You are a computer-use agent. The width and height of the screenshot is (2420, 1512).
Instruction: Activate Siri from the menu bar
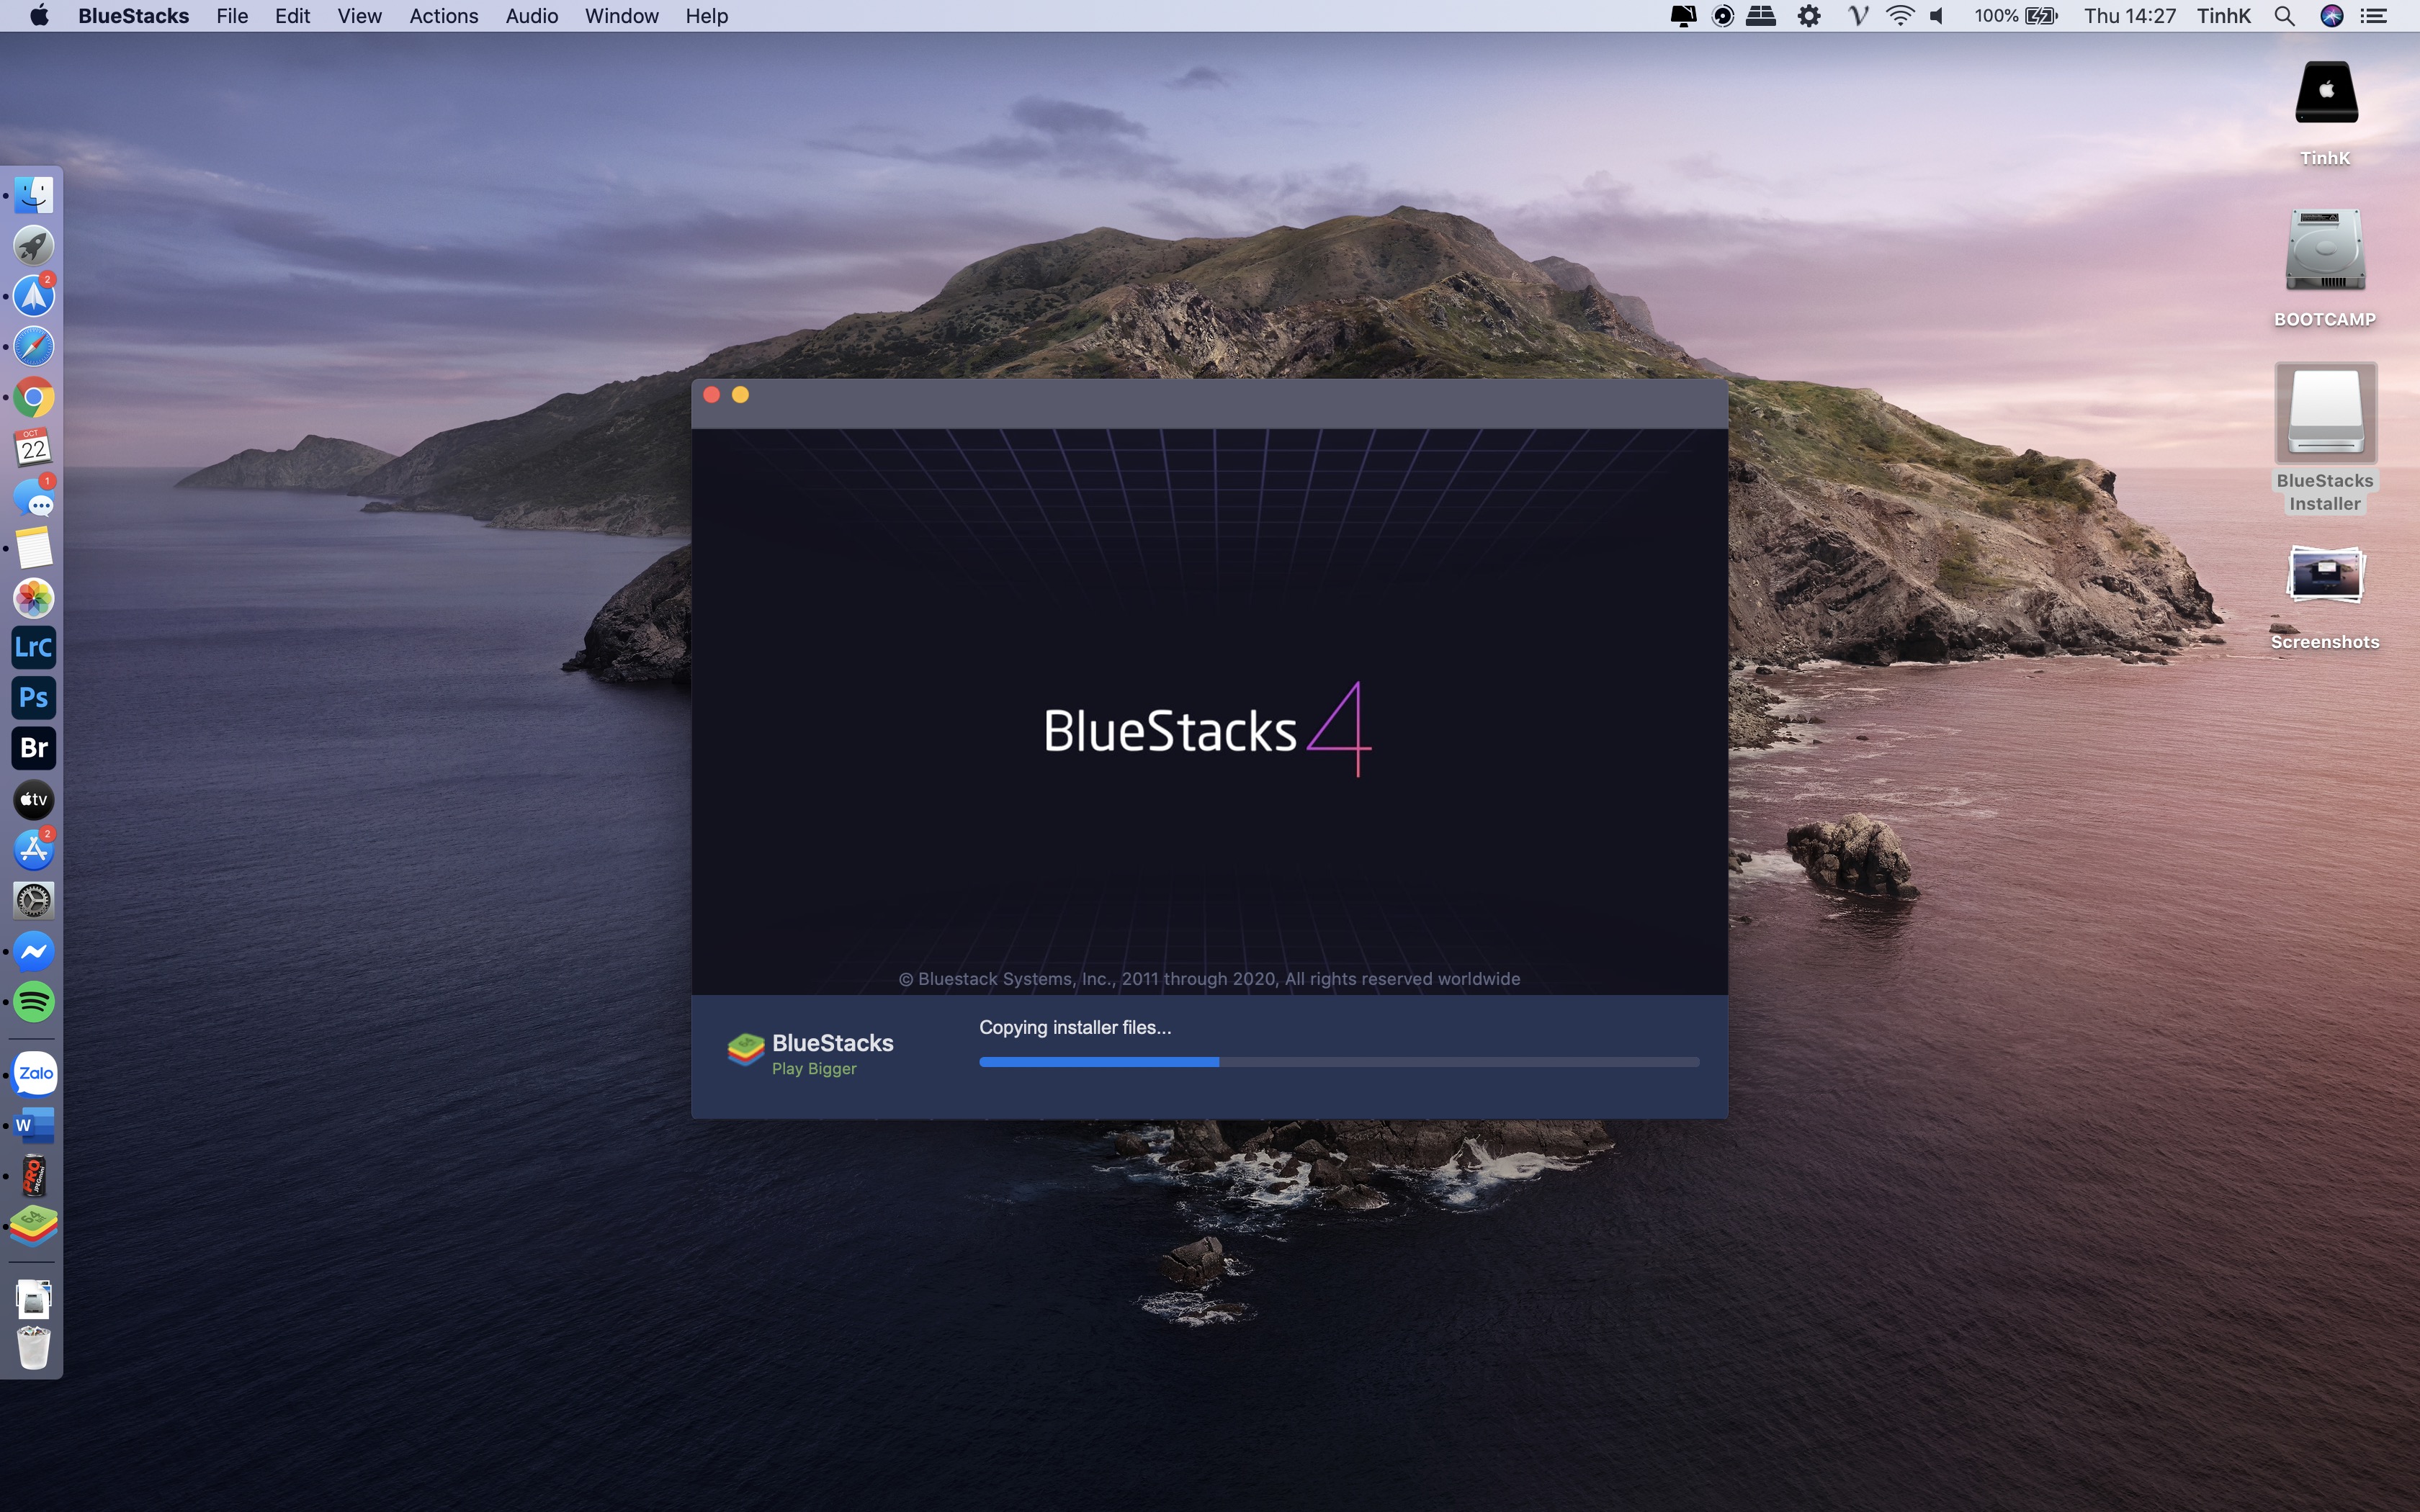tap(2332, 16)
